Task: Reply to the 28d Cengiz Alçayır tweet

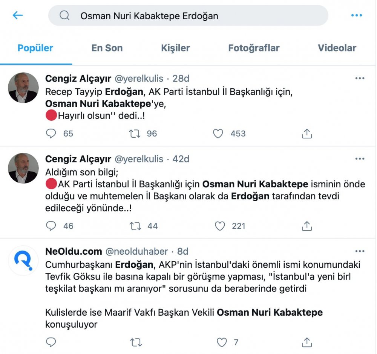Action: point(51,134)
